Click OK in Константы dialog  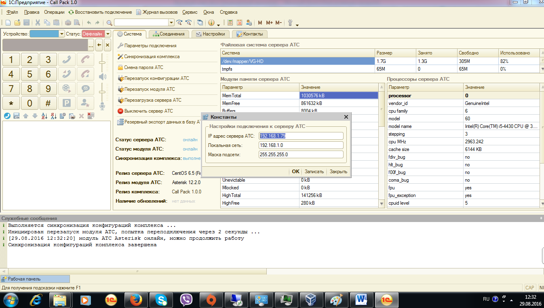(x=295, y=172)
